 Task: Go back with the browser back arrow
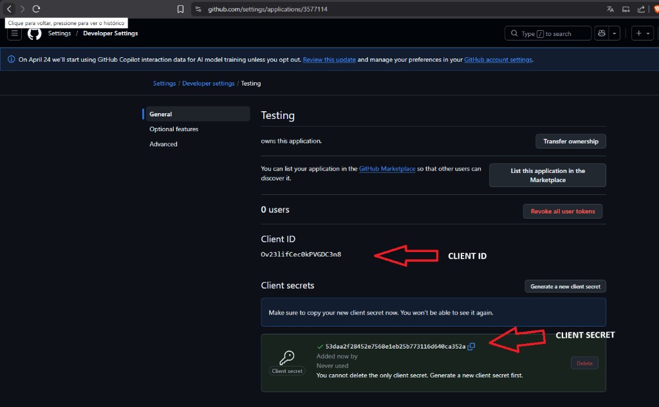click(9, 9)
